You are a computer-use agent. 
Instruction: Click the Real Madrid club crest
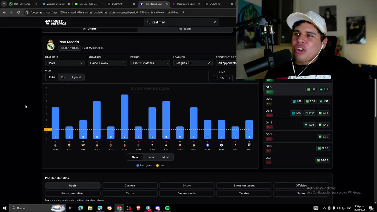tap(51, 45)
